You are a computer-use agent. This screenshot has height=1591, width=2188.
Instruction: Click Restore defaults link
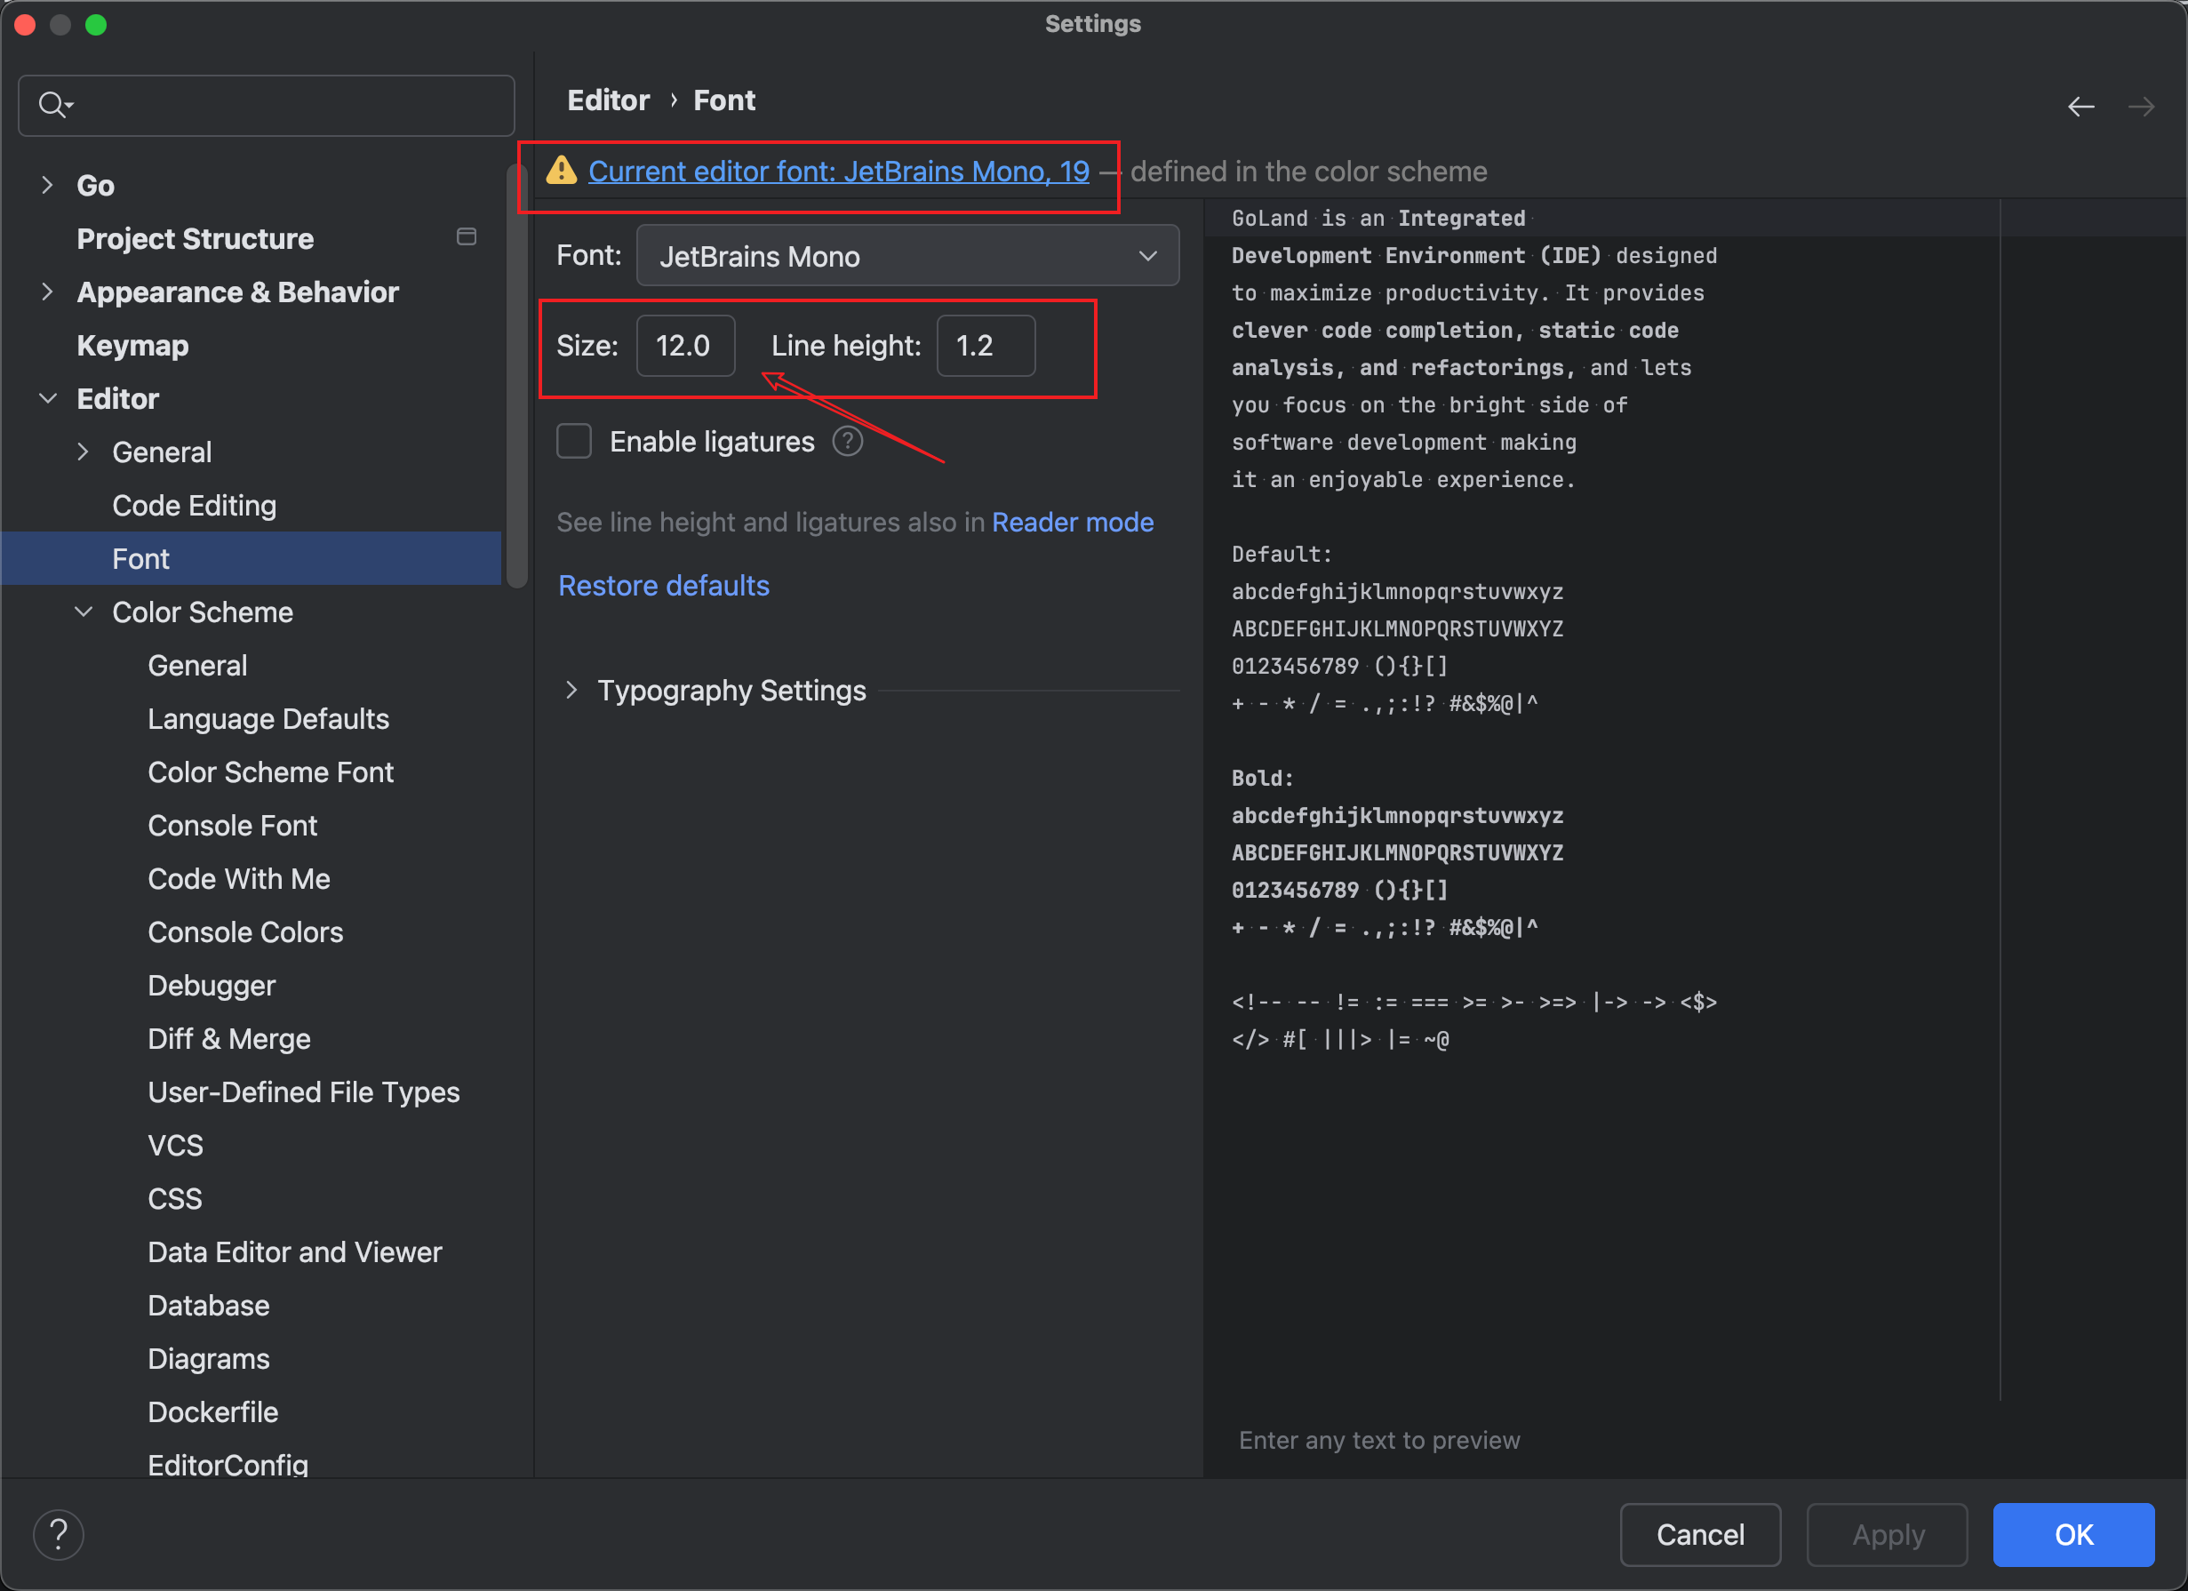(664, 586)
